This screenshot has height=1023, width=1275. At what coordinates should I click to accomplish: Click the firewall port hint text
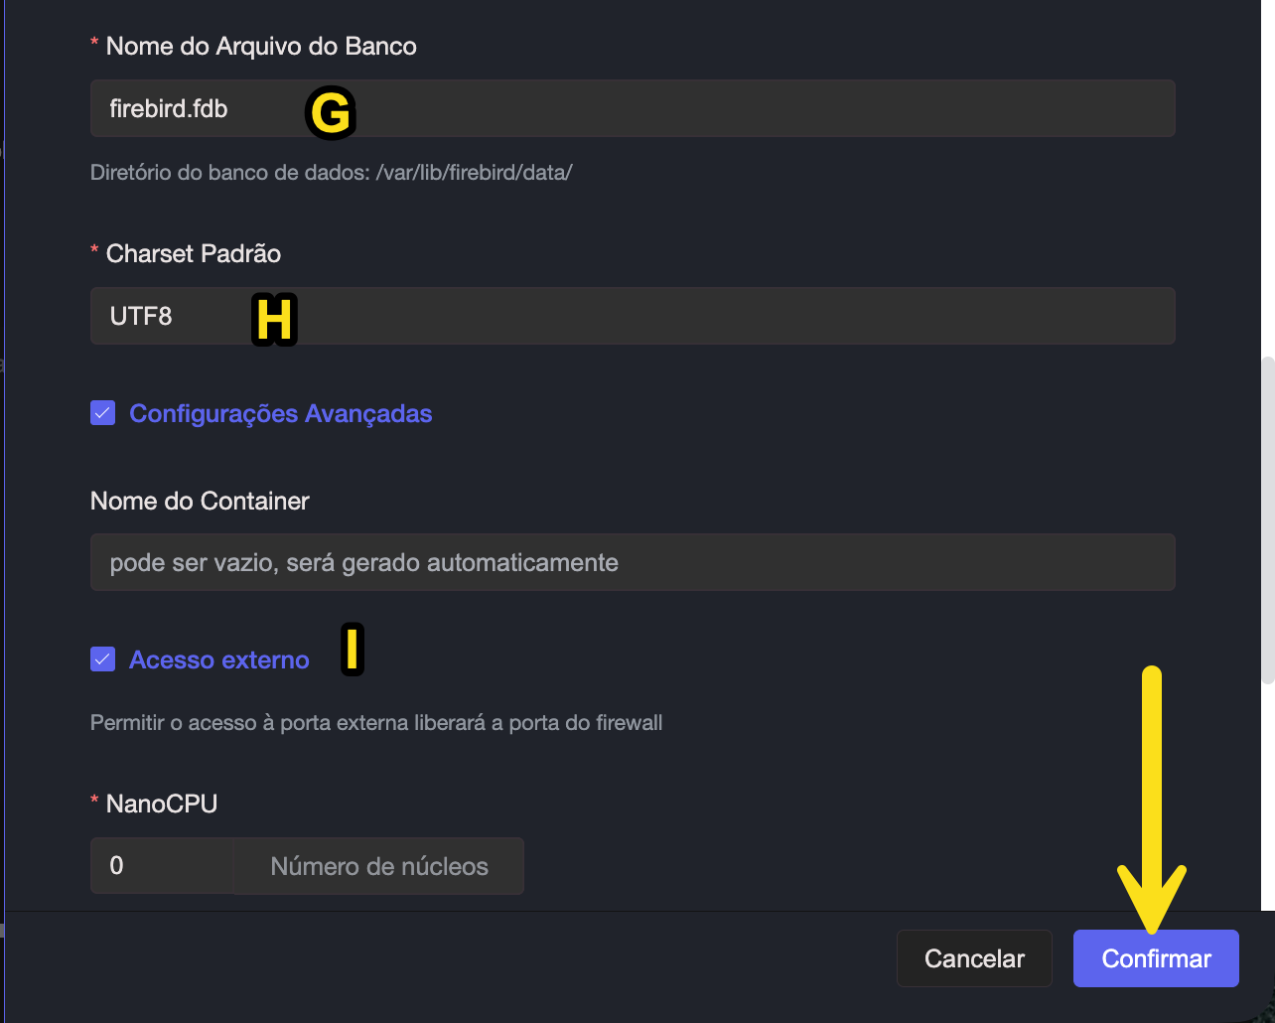tap(375, 722)
